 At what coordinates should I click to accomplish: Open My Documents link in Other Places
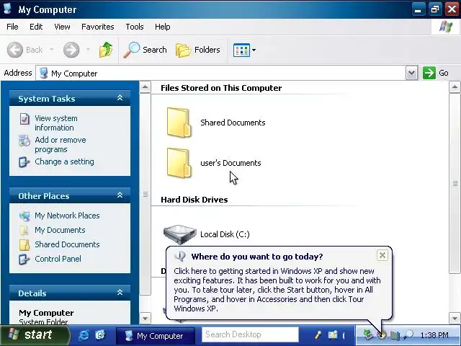[60, 230]
